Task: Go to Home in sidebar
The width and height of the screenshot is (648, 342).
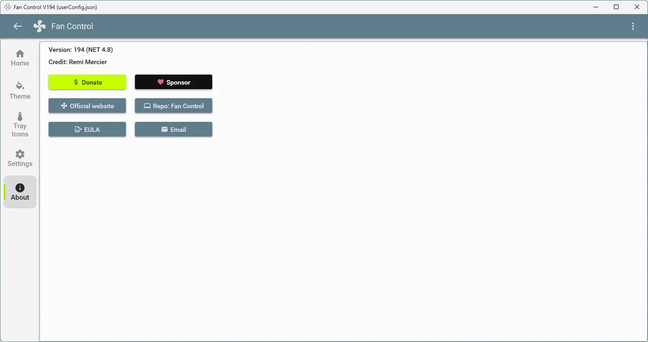Action: click(x=20, y=58)
